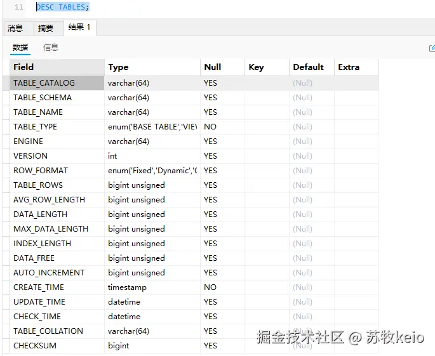Select the ENGINE field cell
This screenshot has height=356, width=435.
57,142
